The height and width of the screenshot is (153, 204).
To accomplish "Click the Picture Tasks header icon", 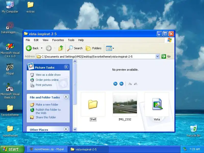I will (x=31, y=66).
